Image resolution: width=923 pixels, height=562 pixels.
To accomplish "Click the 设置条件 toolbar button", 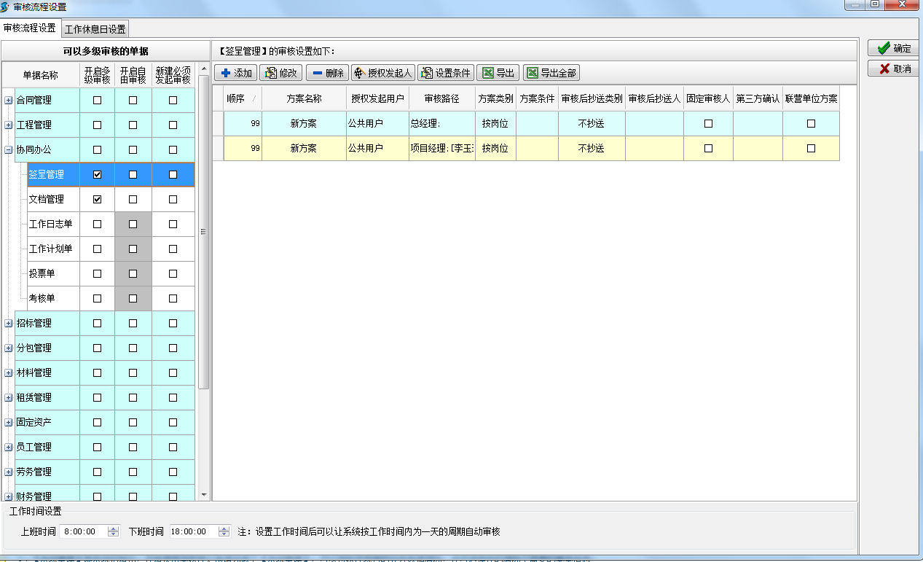I will click(446, 73).
